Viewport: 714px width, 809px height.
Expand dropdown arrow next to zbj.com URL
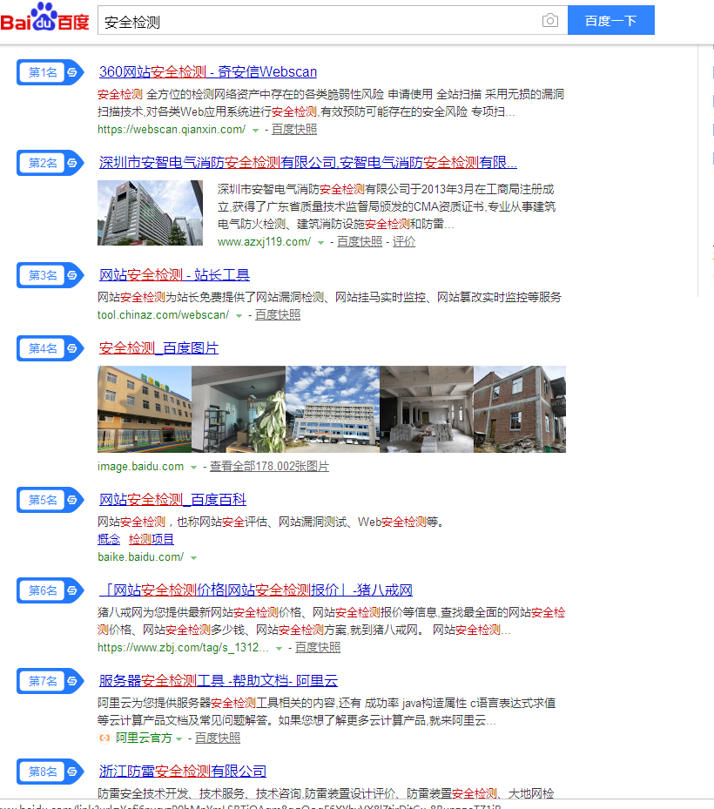(x=280, y=649)
